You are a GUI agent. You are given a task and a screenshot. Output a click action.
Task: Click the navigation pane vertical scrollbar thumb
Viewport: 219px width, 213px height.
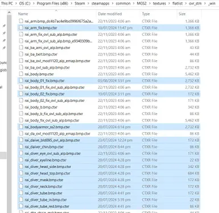pos(9,114)
